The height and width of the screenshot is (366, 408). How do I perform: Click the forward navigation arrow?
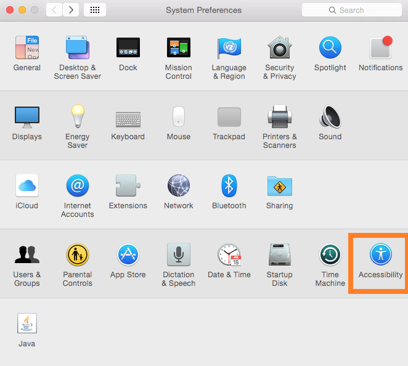click(71, 10)
